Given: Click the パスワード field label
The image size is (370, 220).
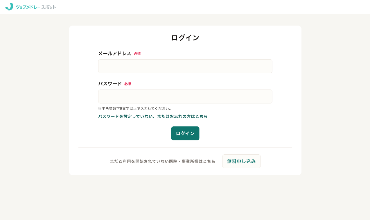Looking at the screenshot, I should (110, 84).
